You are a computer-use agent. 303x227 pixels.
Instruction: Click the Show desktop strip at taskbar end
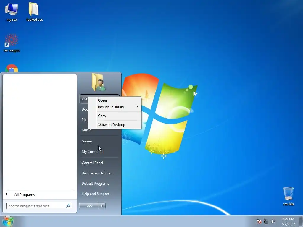(301, 221)
